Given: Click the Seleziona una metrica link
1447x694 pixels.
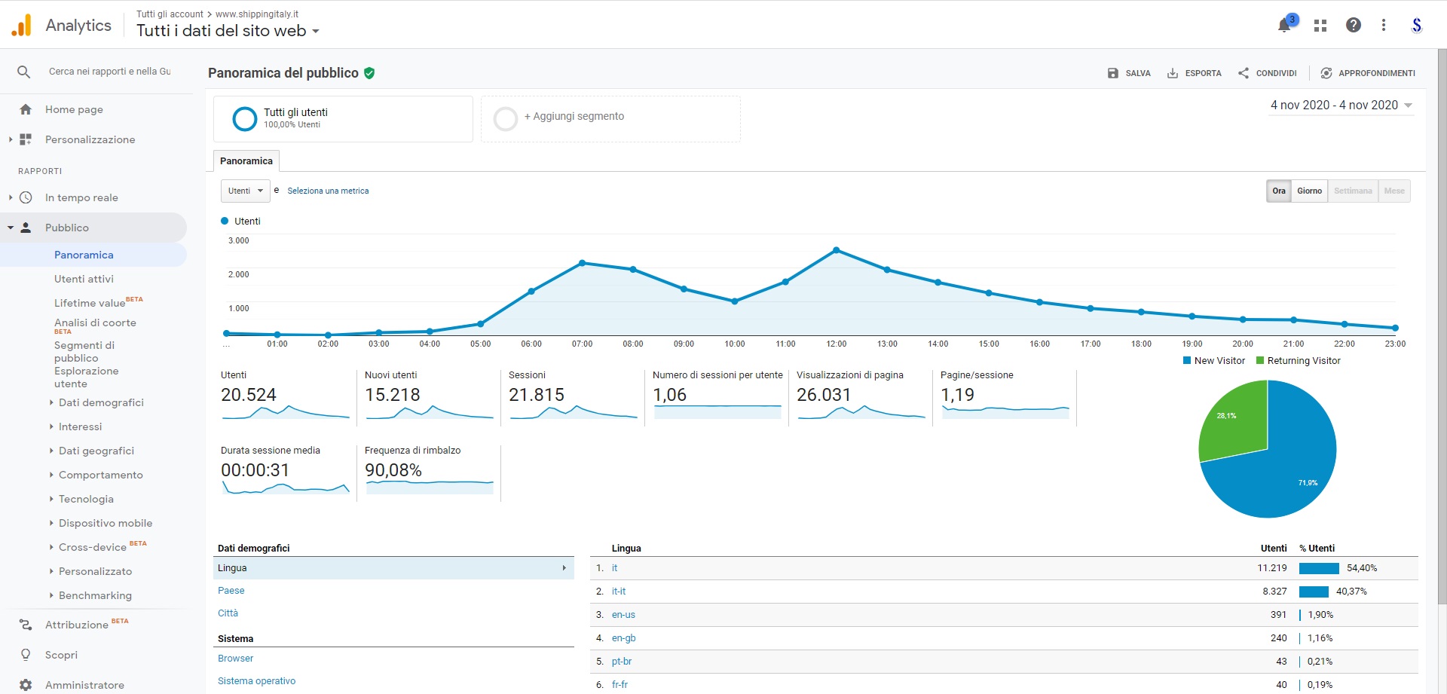Looking at the screenshot, I should (328, 191).
